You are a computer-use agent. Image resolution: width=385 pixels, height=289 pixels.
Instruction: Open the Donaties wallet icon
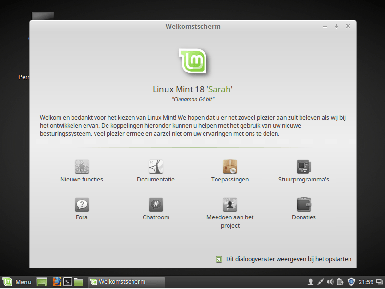pyautogui.click(x=304, y=205)
